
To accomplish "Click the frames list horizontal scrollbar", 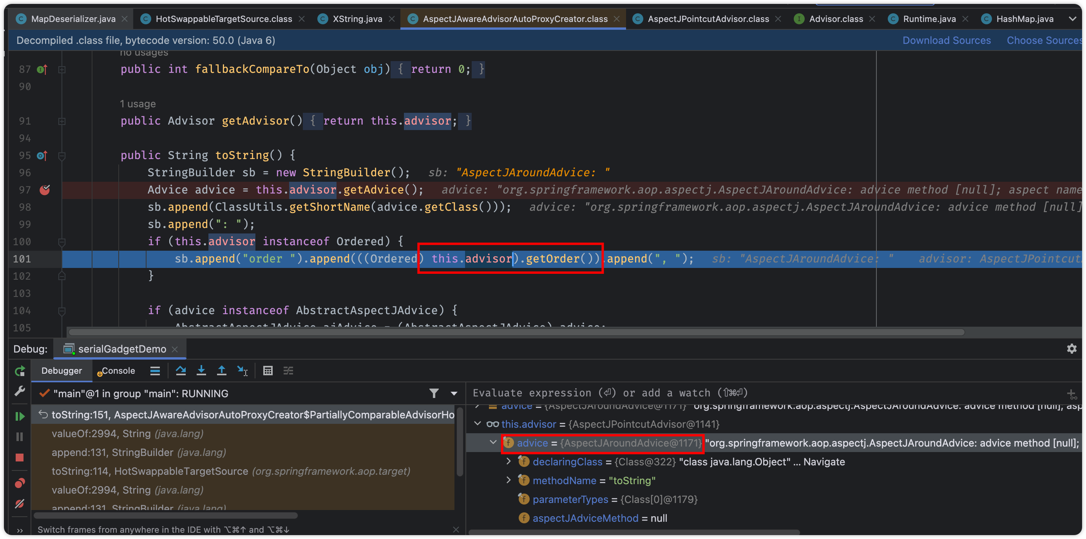I will pyautogui.click(x=166, y=515).
